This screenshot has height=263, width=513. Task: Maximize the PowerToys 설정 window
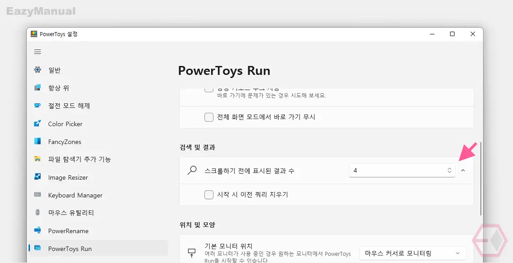coord(452,34)
